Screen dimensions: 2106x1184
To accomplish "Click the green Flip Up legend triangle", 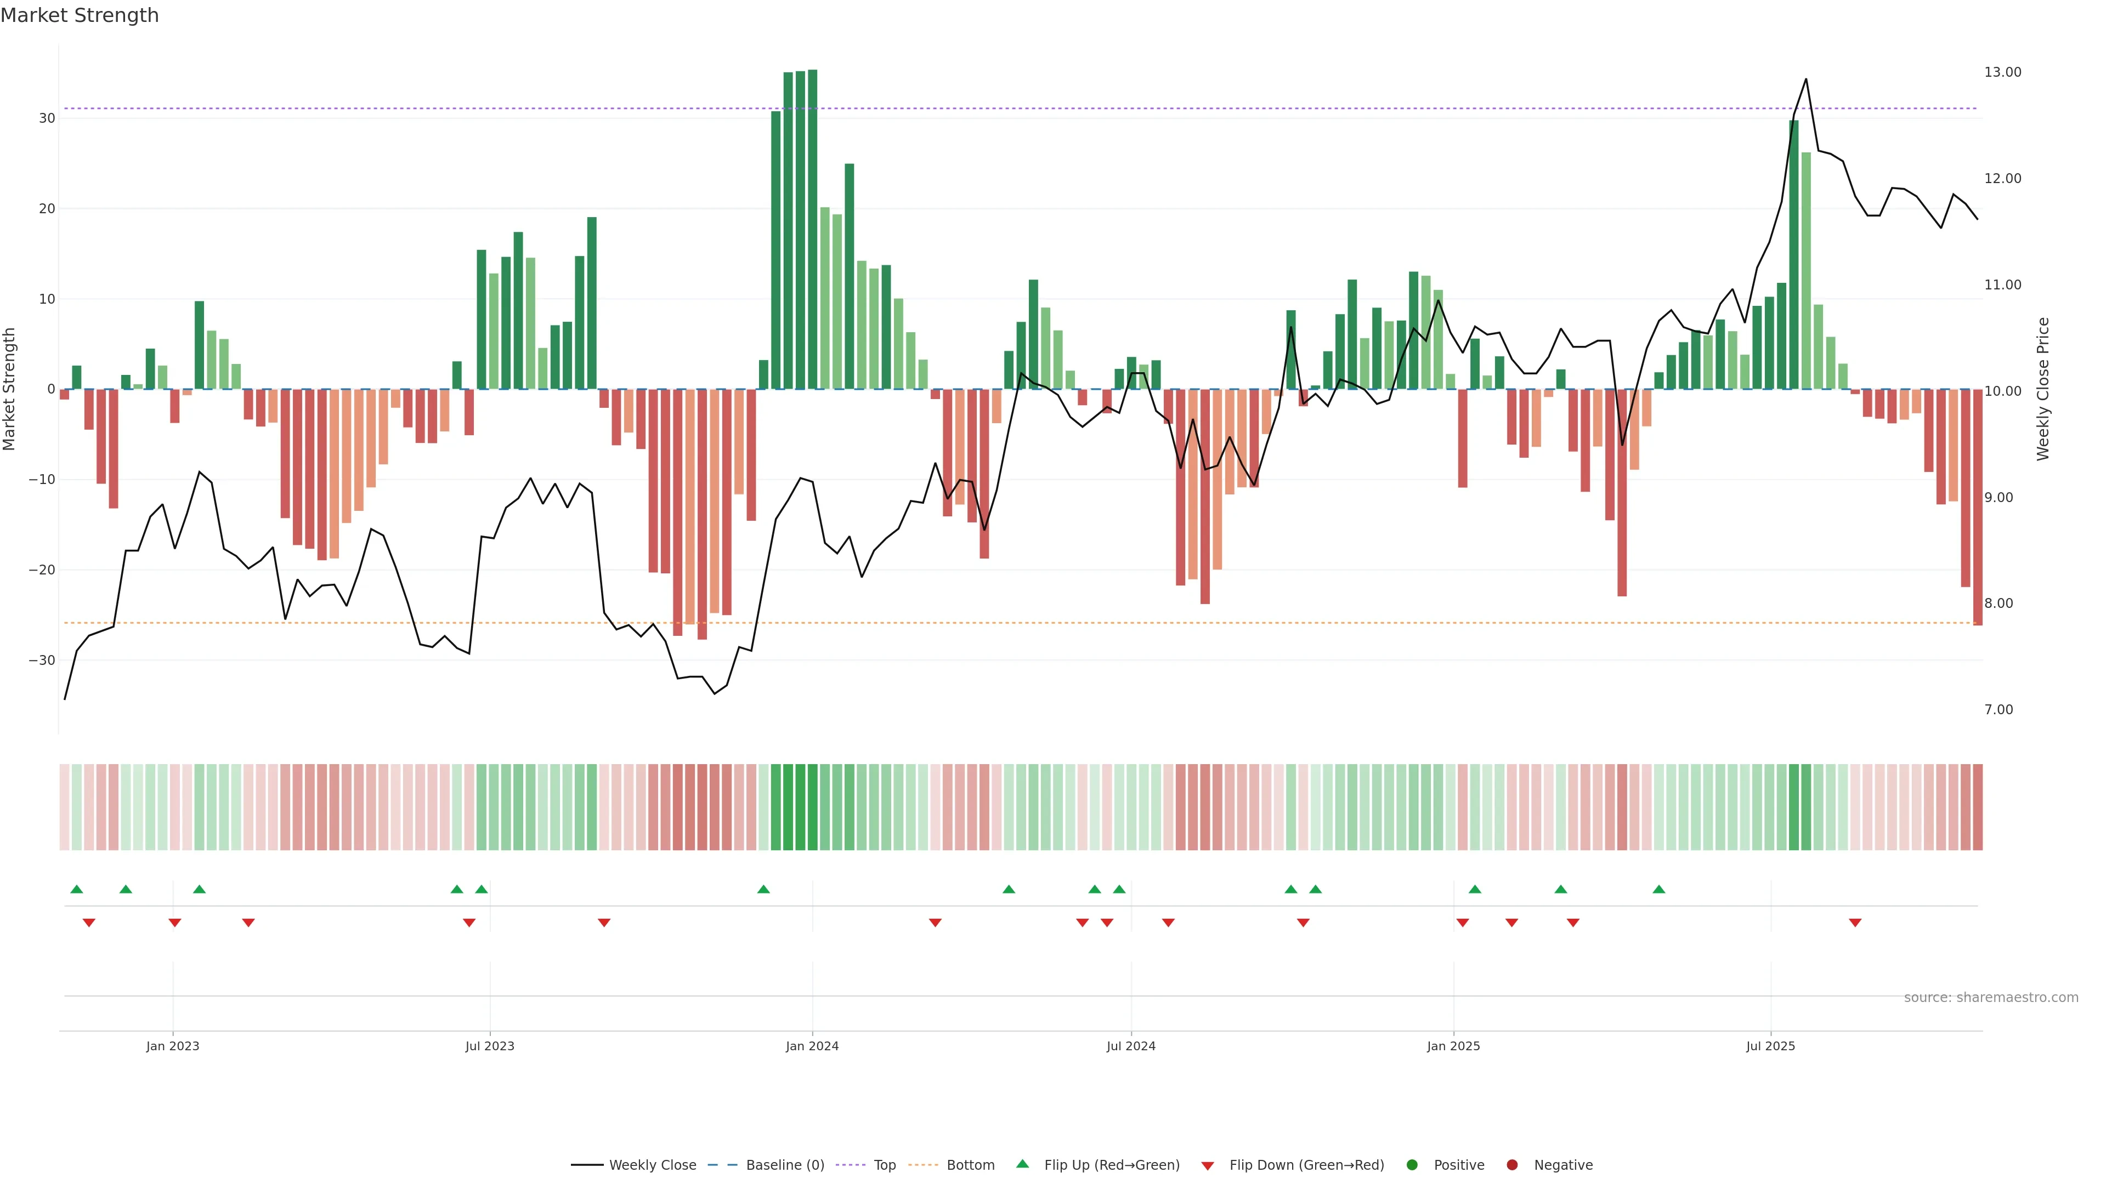I will tap(1022, 1164).
